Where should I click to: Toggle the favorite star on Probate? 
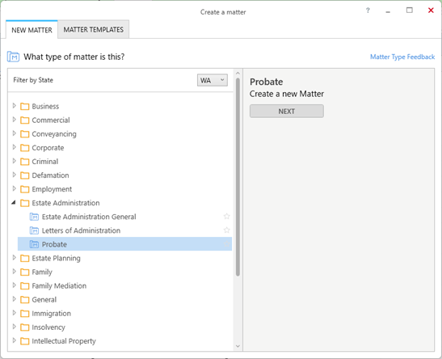click(x=226, y=244)
